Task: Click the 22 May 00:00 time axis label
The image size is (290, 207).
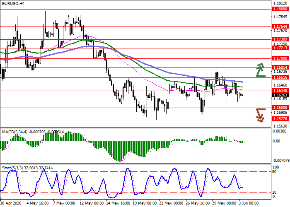Action: [x=172, y=203]
